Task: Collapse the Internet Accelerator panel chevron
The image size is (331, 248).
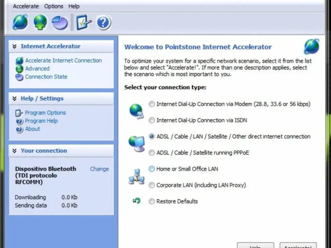Action: (14, 46)
